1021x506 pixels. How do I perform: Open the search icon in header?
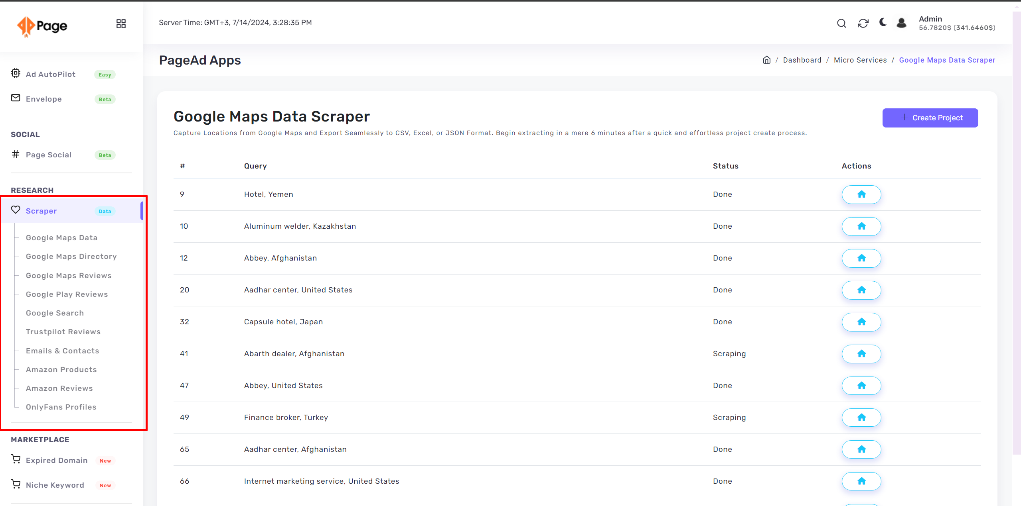coord(841,24)
